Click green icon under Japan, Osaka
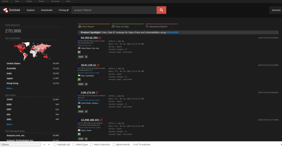The image size is (282, 147). 79,134
